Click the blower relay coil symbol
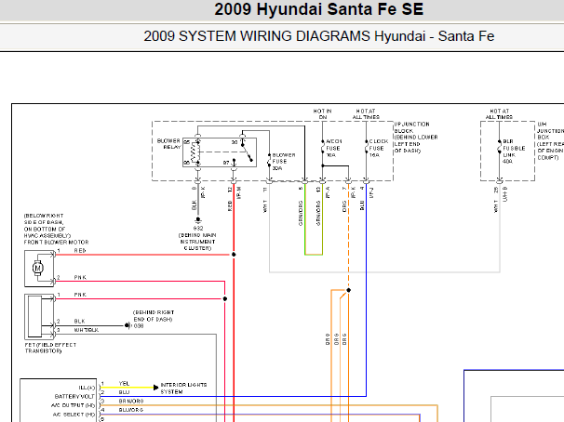564x422 pixels. click(x=195, y=152)
